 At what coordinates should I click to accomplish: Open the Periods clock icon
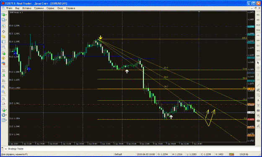tap(3, 115)
